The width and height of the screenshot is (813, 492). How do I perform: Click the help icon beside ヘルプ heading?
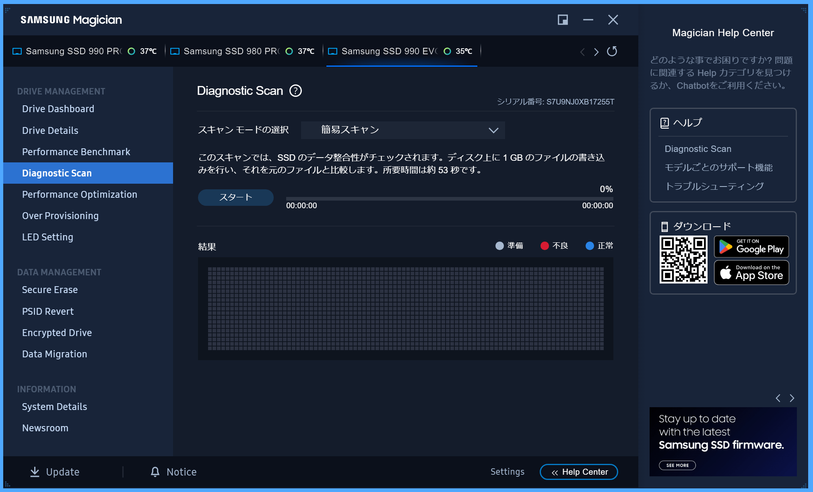click(x=664, y=123)
